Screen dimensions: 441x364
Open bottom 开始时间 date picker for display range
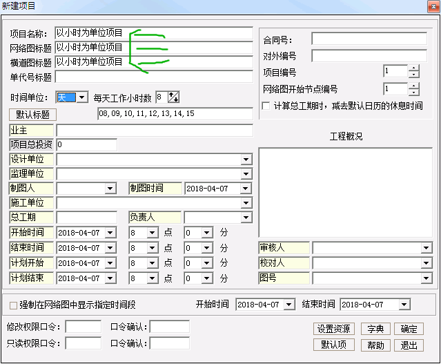[289, 305]
